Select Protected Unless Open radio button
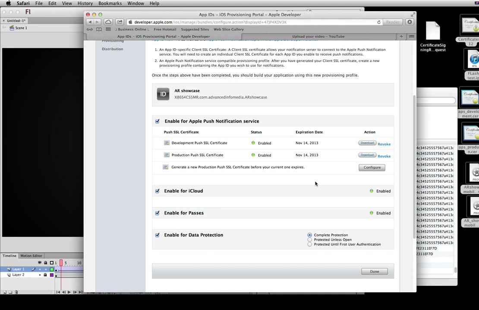 click(x=310, y=239)
